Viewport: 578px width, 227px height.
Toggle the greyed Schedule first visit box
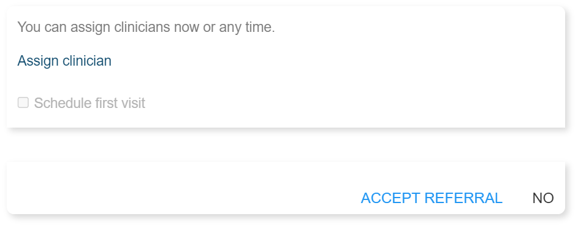click(x=23, y=102)
